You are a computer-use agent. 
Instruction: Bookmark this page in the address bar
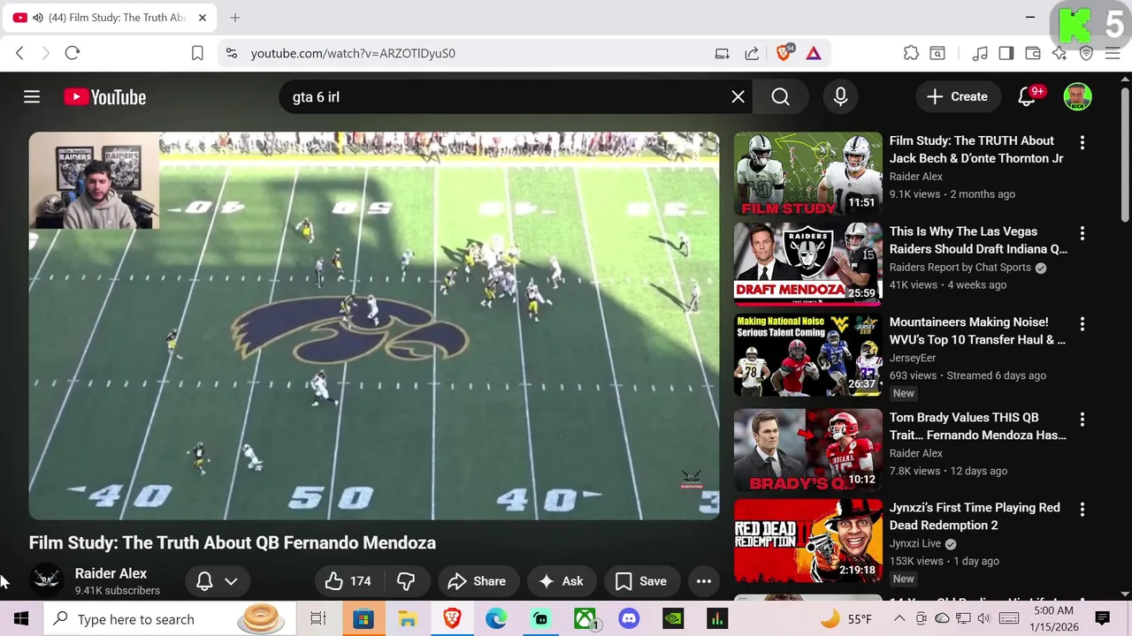pos(197,53)
